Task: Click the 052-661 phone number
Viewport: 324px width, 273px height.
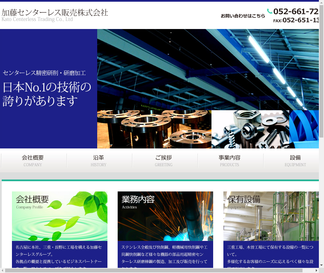Action: point(296,12)
